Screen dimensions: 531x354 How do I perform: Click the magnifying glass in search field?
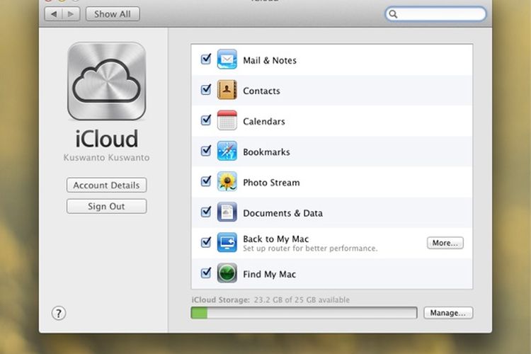(x=393, y=14)
